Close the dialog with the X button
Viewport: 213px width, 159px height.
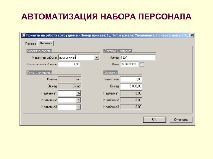click(191, 35)
